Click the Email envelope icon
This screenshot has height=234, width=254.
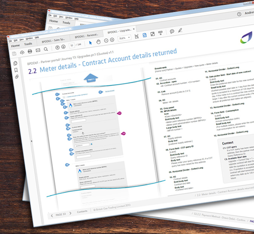[38, 49]
